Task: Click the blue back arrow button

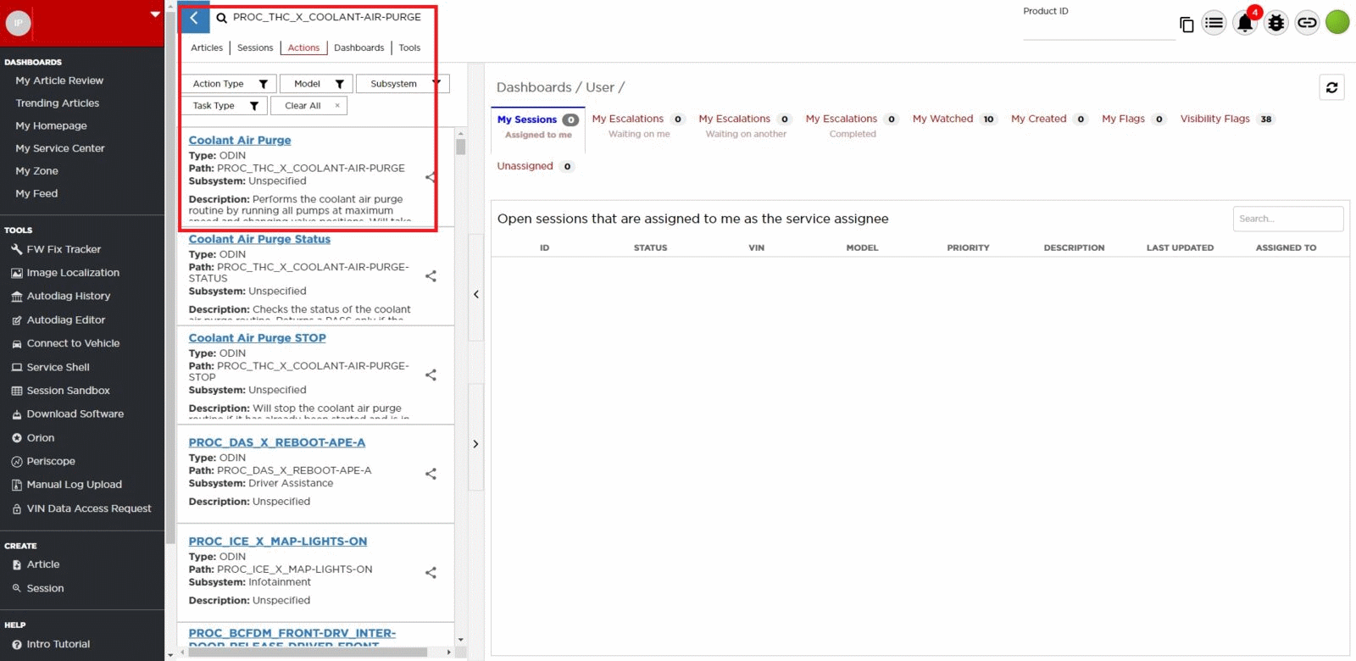Action: (194, 18)
